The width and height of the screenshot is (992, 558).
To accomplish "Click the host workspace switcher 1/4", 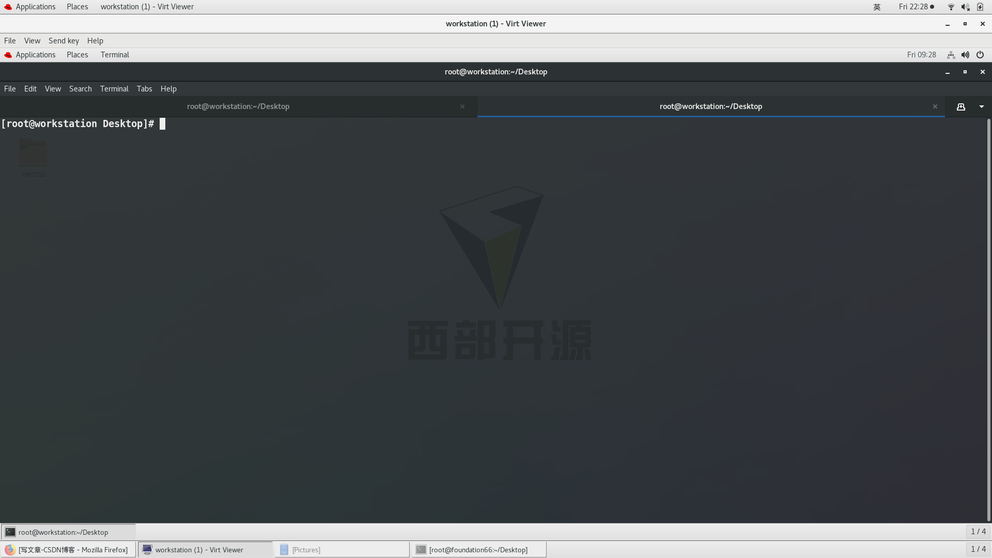I will coord(978,550).
